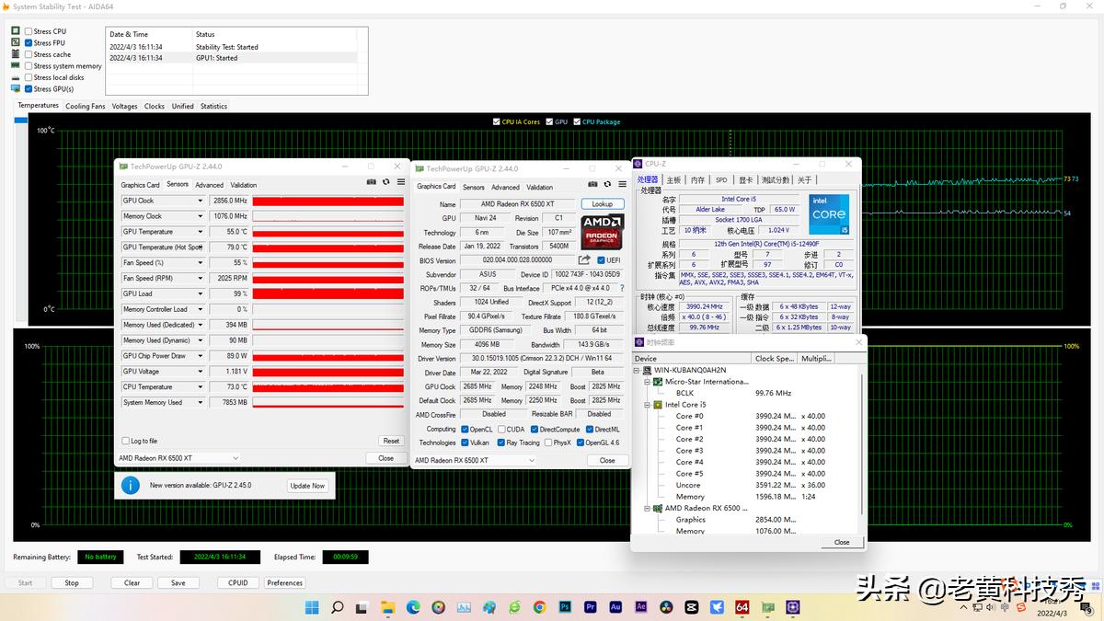Uncheck the Stress GPU(s) option
This screenshot has width=1104, height=621.
click(29, 89)
